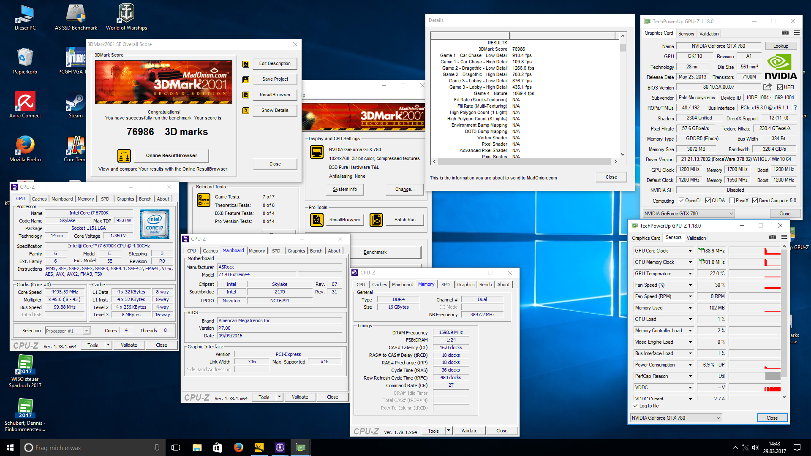Switch to Bench tab in CPU-Z Memory window
Image resolution: width=811 pixels, height=456 pixels.
tap(485, 285)
